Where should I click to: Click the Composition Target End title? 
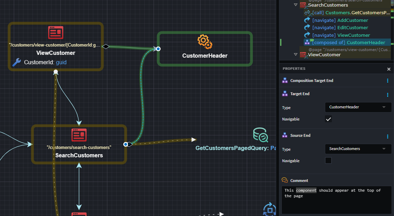pyautogui.click(x=312, y=81)
